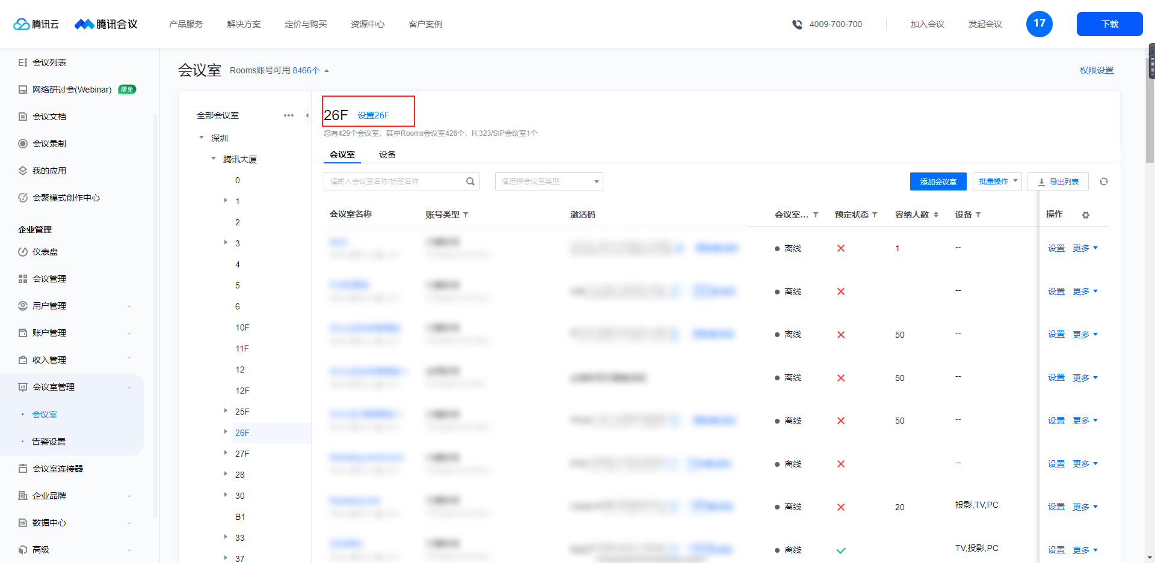Image resolution: width=1155 pixels, height=563 pixels.
Task: Open 资源中心 in the top navigation
Action: [x=368, y=24]
